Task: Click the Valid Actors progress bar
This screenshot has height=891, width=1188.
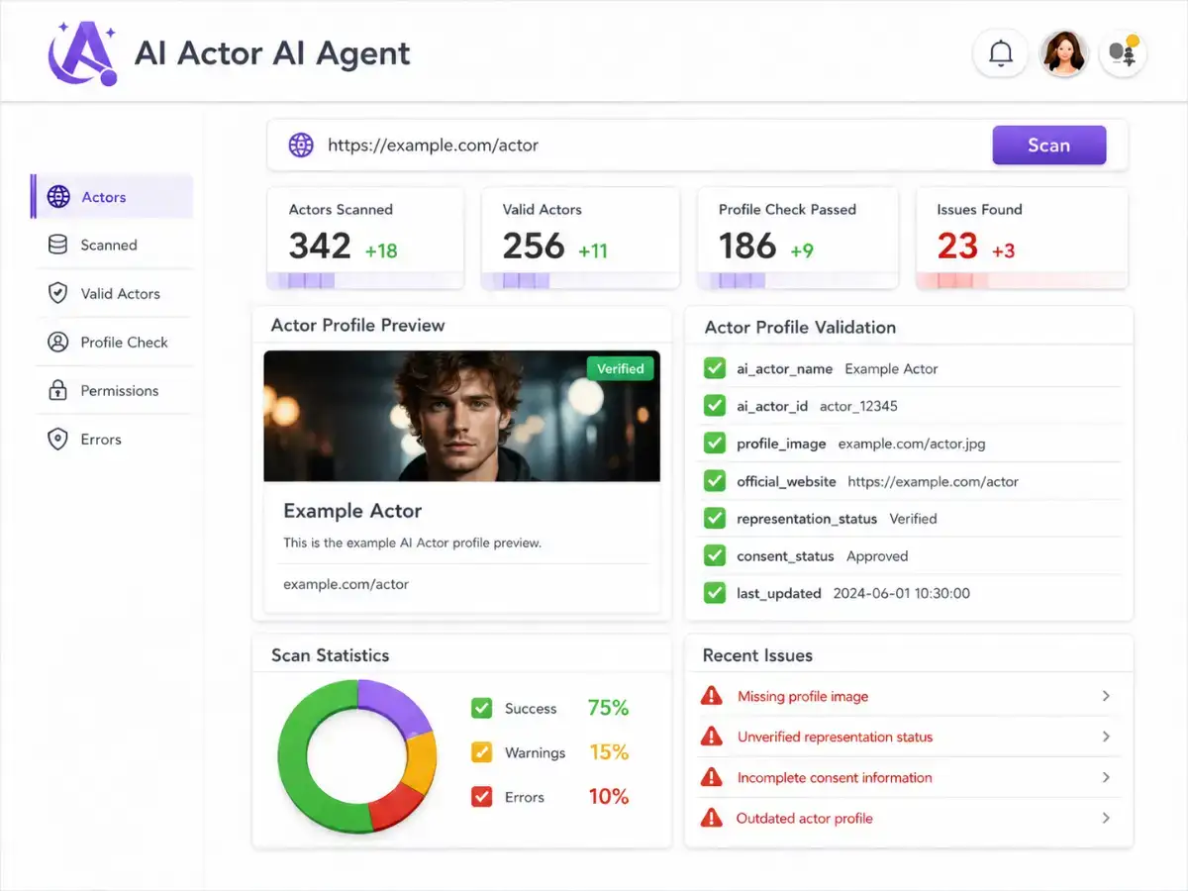Action: click(580, 281)
